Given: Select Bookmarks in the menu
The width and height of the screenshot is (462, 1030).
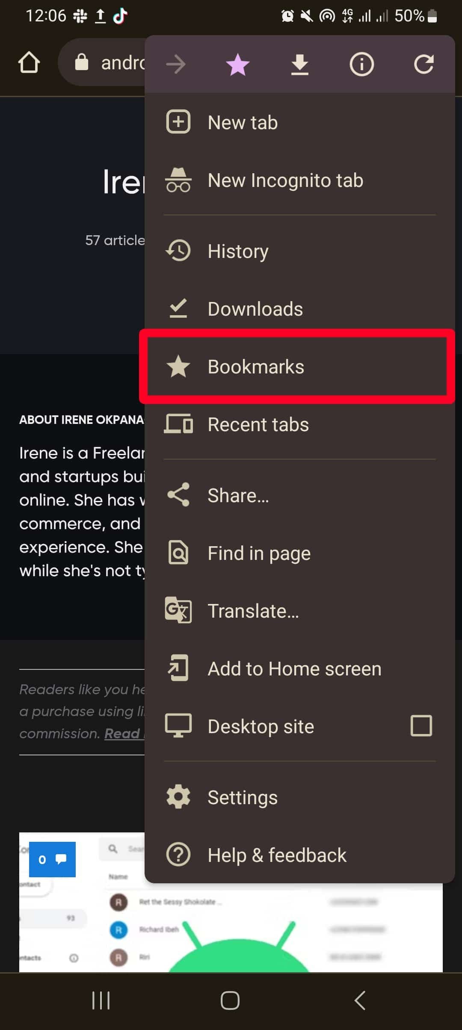Looking at the screenshot, I should (x=299, y=367).
